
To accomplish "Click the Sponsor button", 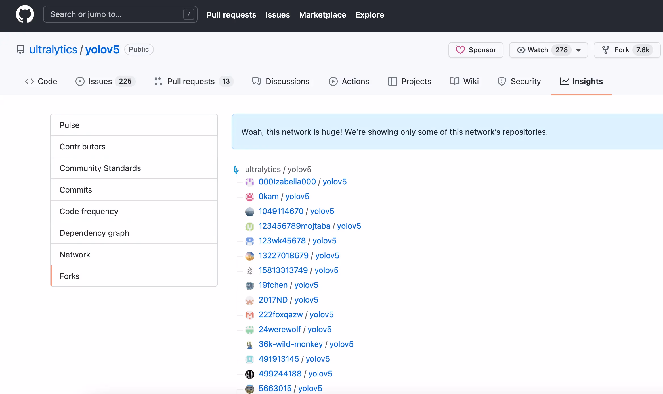I will coord(476,50).
